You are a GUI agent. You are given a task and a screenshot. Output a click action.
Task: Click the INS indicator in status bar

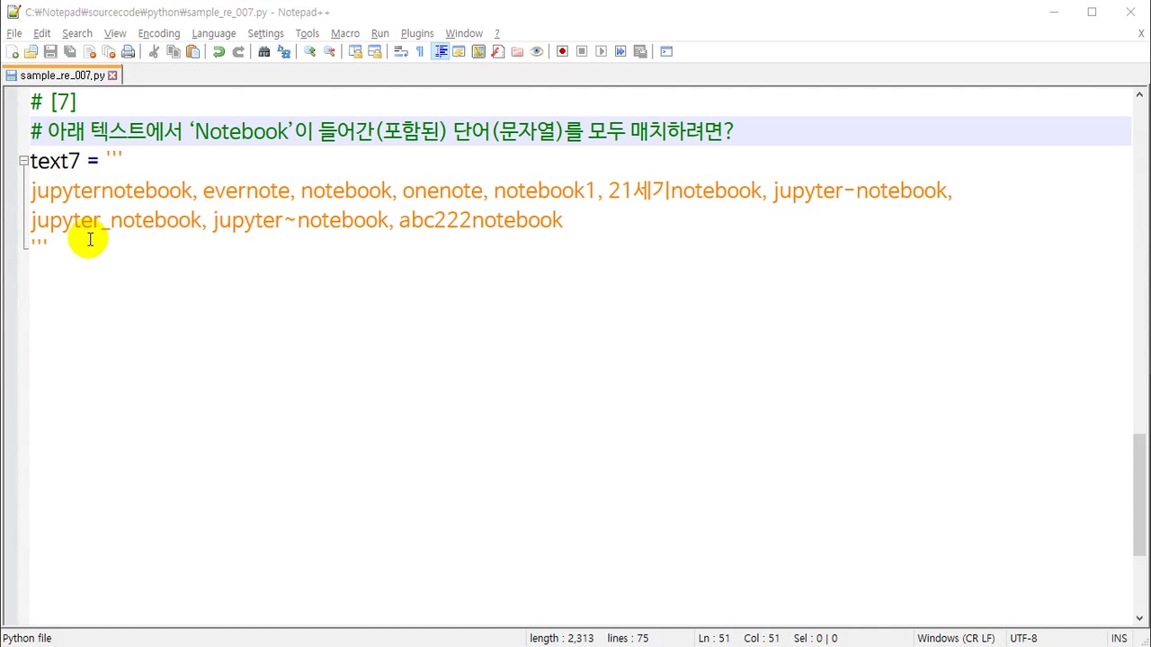(1119, 638)
